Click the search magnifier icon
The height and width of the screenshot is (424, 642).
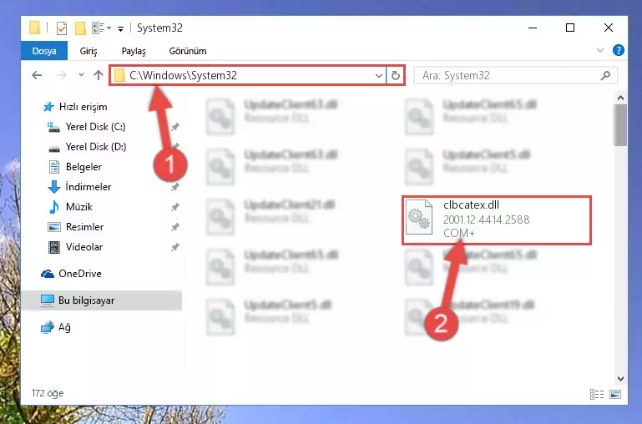[x=605, y=75]
